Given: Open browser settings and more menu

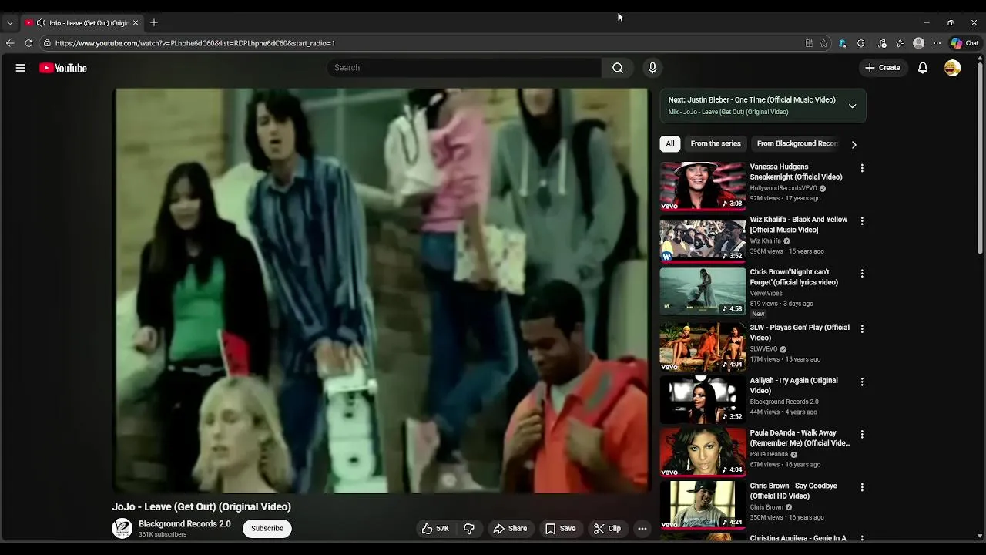Looking at the screenshot, I should click(937, 43).
